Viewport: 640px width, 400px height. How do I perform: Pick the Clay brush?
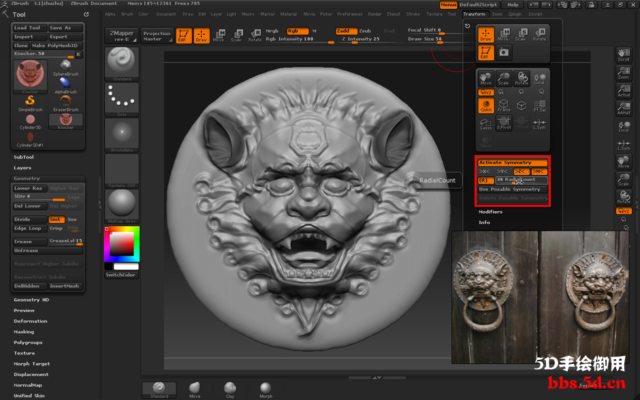point(230,390)
